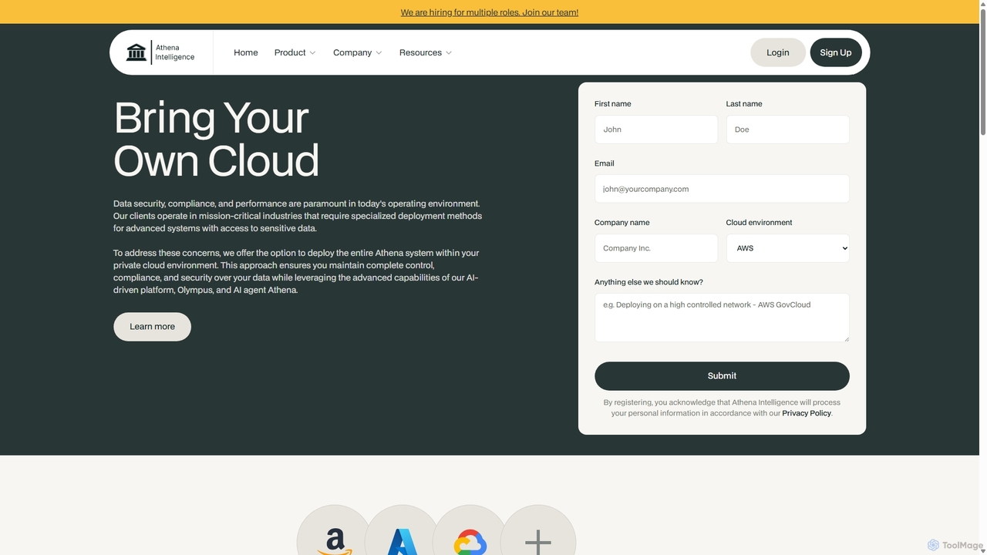Image resolution: width=987 pixels, height=555 pixels.
Task: Open the Product menu
Action: [x=295, y=52]
